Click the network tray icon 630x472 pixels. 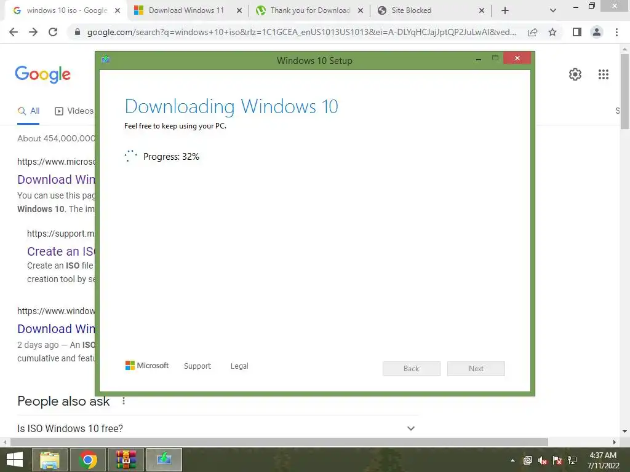[x=572, y=460]
